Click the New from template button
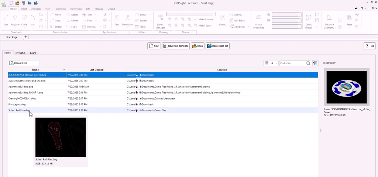Image resolution: width=378 pixels, height=177 pixels. [x=176, y=46]
